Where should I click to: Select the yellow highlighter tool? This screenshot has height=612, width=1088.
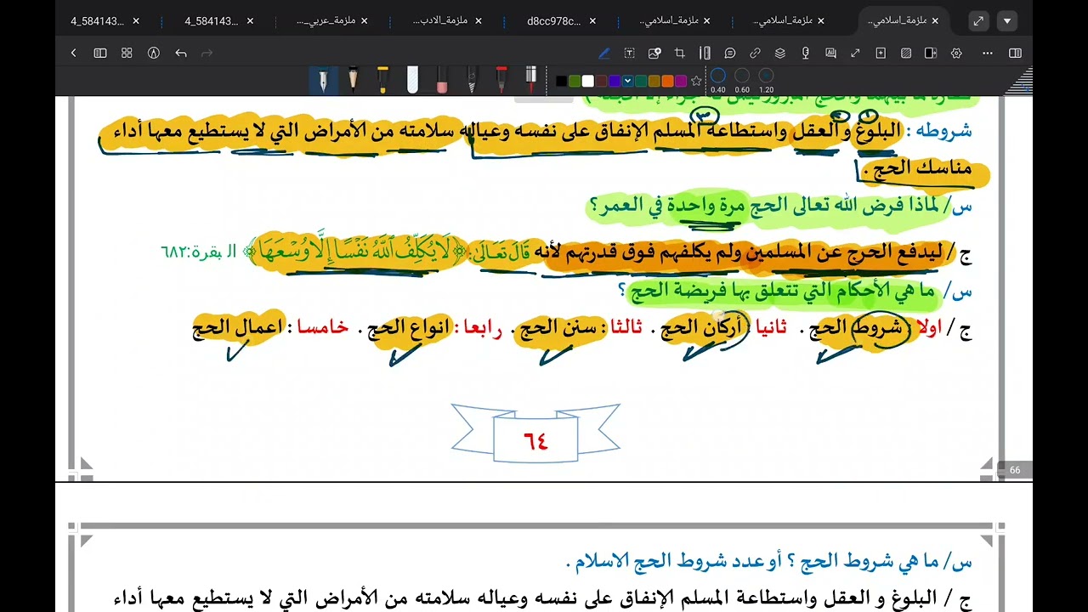pos(382,81)
